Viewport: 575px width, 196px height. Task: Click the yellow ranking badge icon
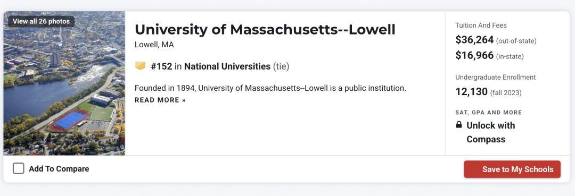(x=140, y=66)
